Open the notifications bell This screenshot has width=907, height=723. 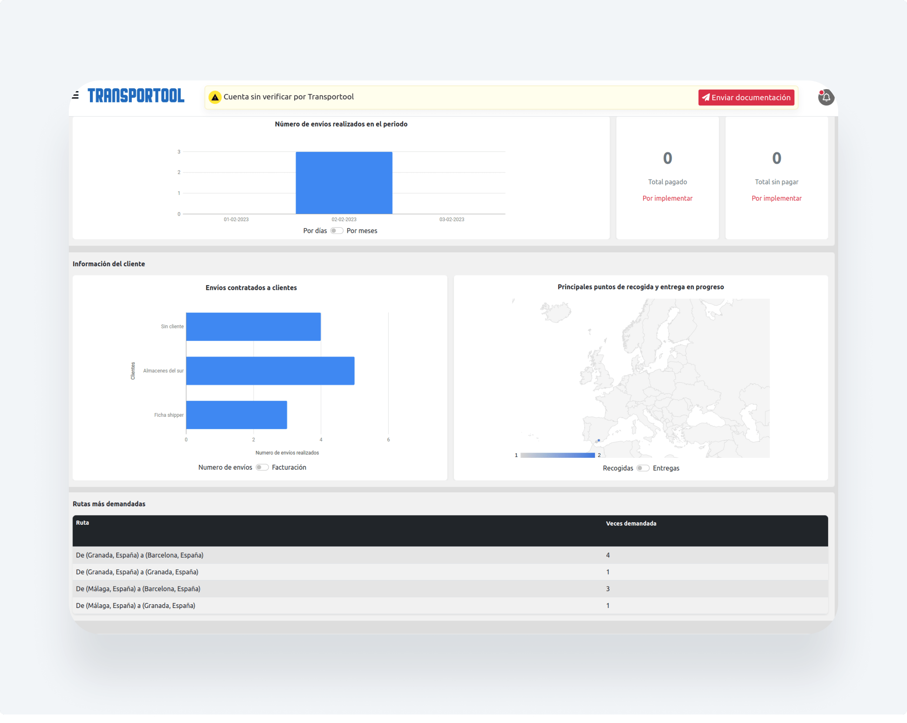tap(826, 98)
